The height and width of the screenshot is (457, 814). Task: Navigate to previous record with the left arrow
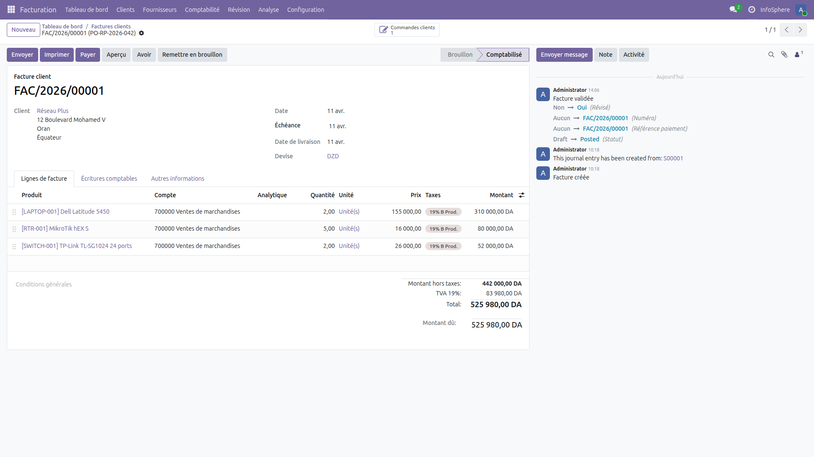pyautogui.click(x=787, y=30)
